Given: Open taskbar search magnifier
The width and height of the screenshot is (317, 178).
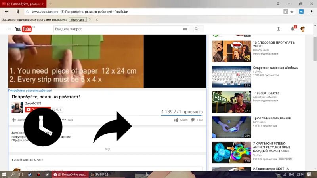Looking at the screenshot, I should (13, 174).
